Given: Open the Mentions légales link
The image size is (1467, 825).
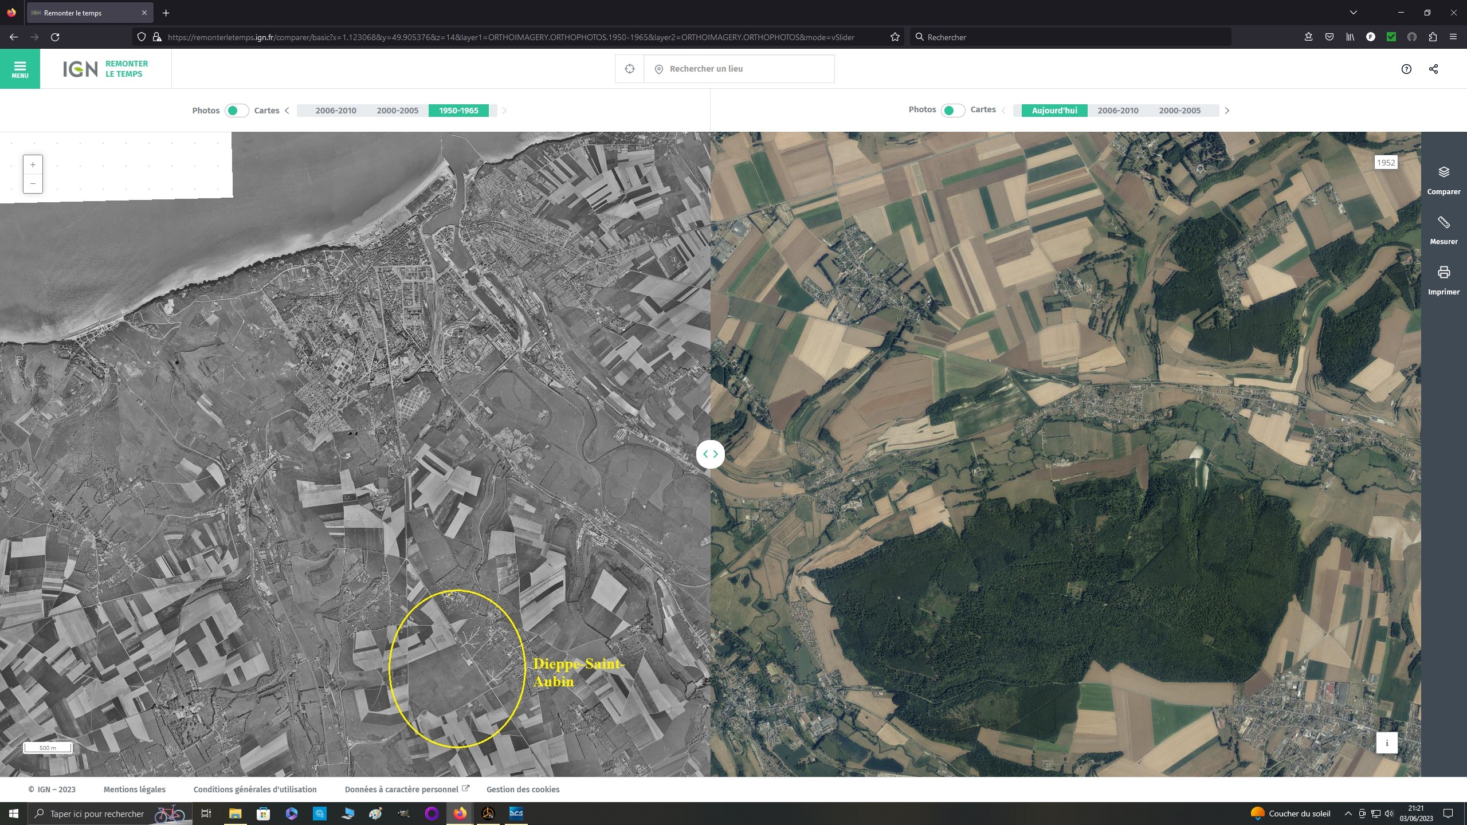Looking at the screenshot, I should (x=134, y=789).
